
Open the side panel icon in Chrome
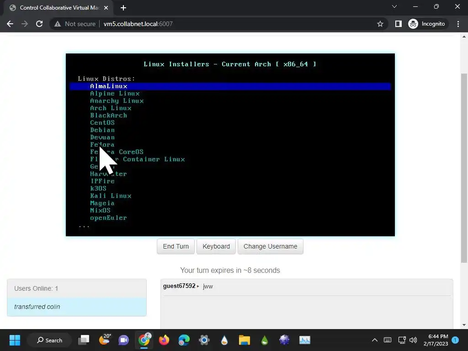pyautogui.click(x=398, y=24)
